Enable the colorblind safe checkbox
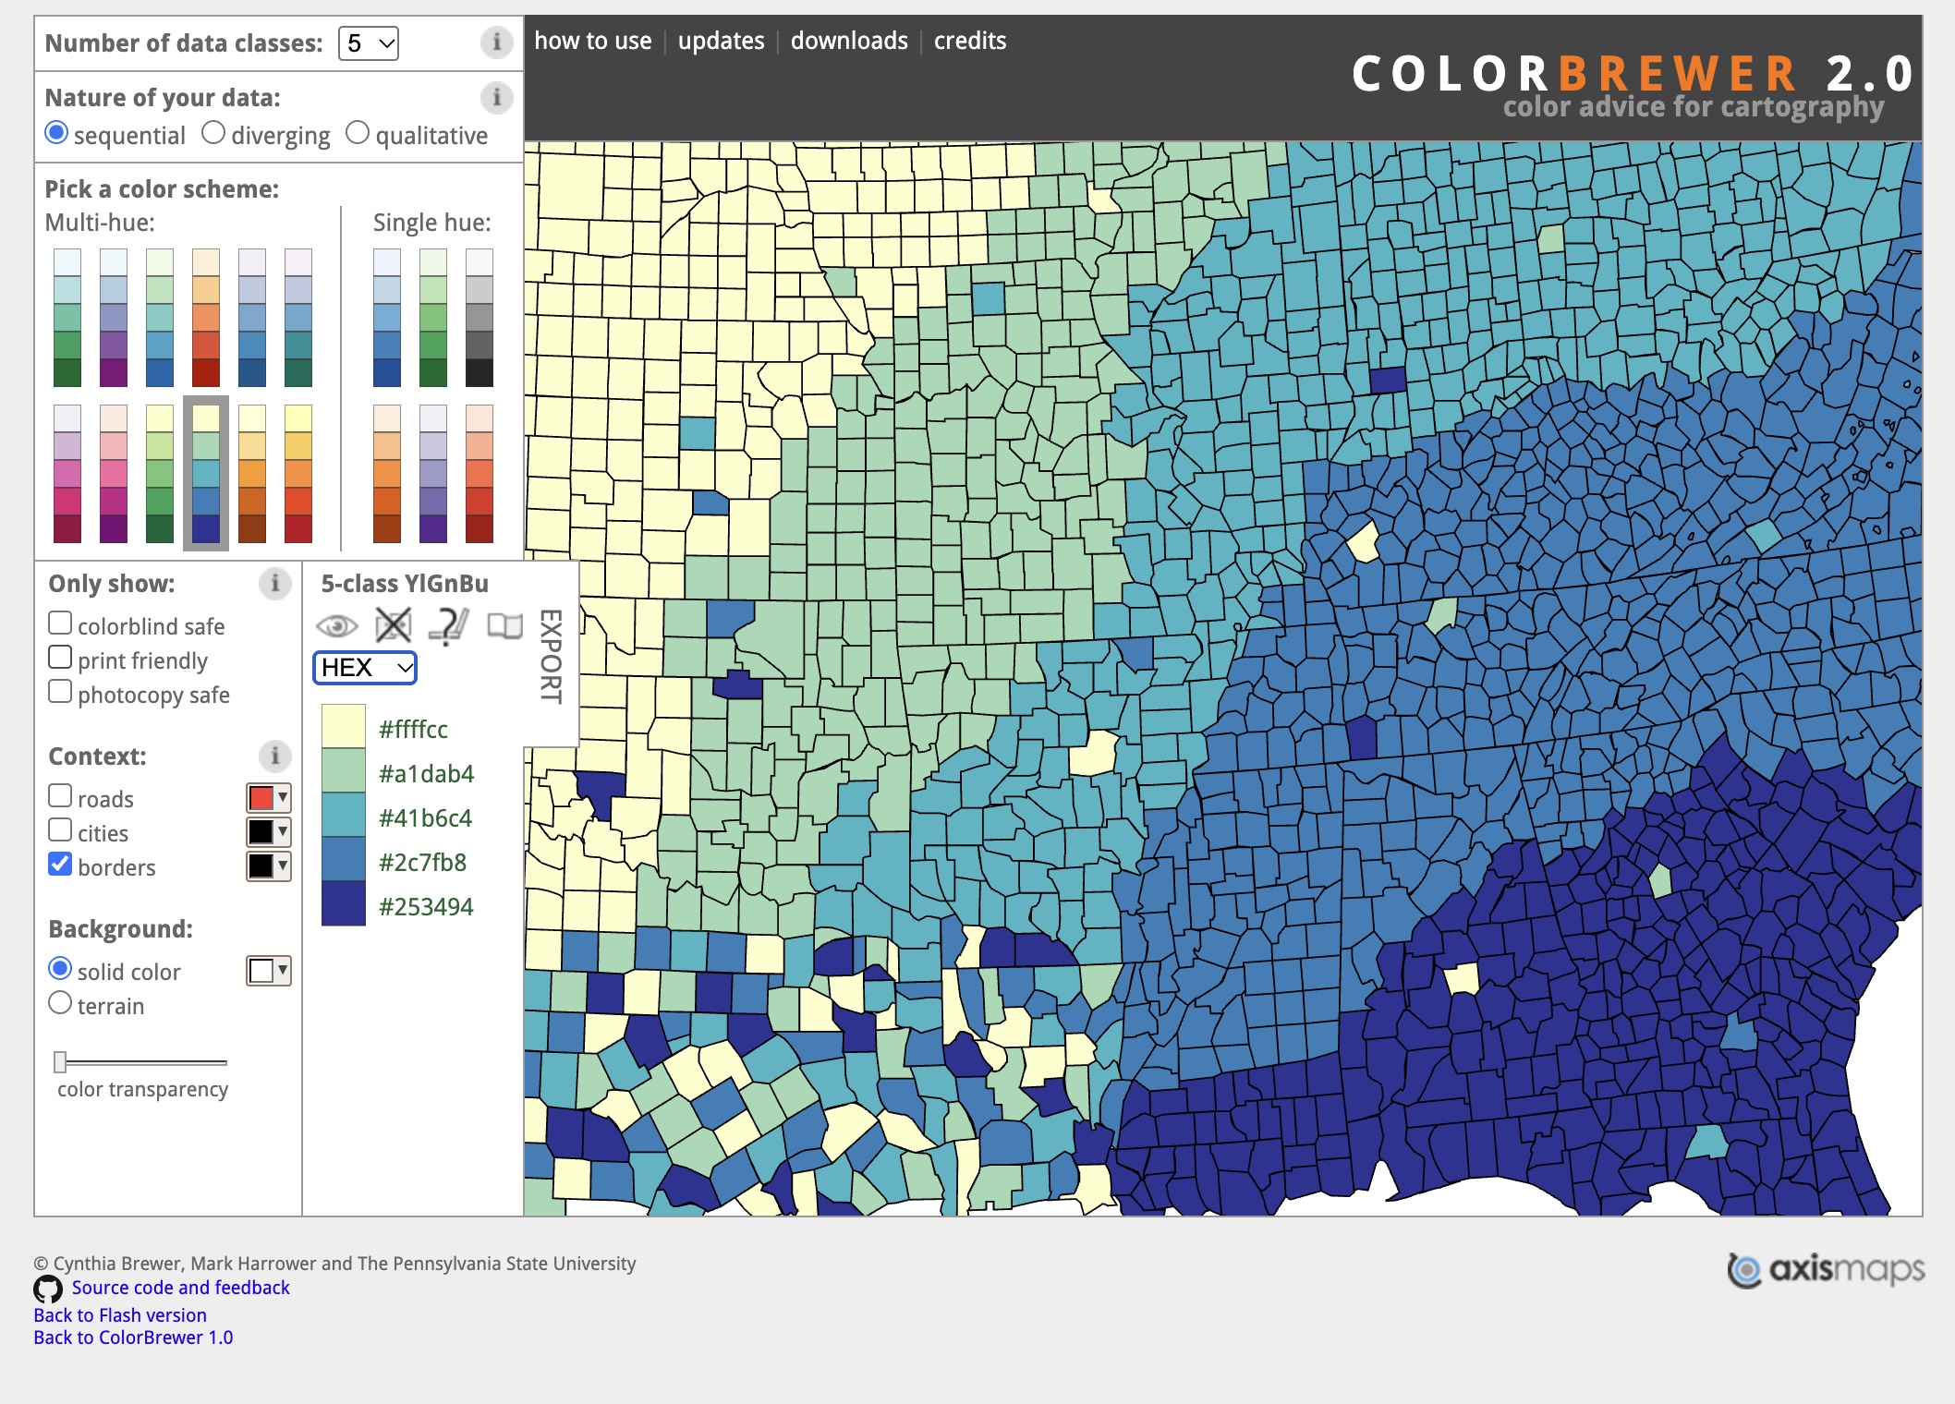This screenshot has height=1404, width=1955. click(x=60, y=623)
